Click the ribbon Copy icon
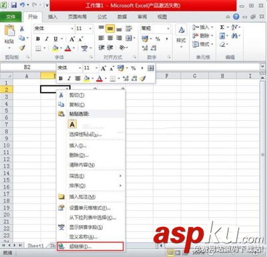267x257 pixels. [x=22, y=38]
